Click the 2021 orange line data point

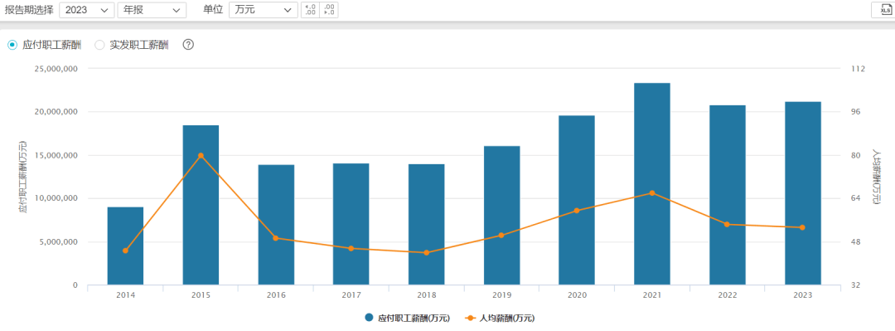pos(652,193)
